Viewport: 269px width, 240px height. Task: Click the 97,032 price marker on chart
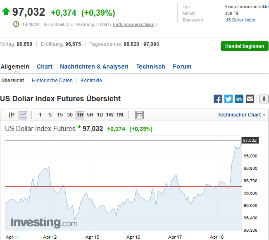[x=250, y=140]
